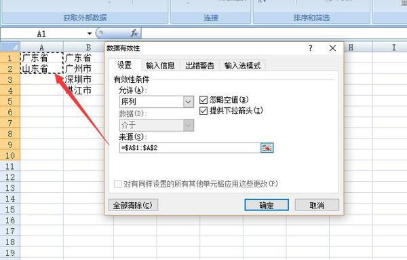
Task: Select cell A1 containing 广东省
Action: tap(42, 58)
